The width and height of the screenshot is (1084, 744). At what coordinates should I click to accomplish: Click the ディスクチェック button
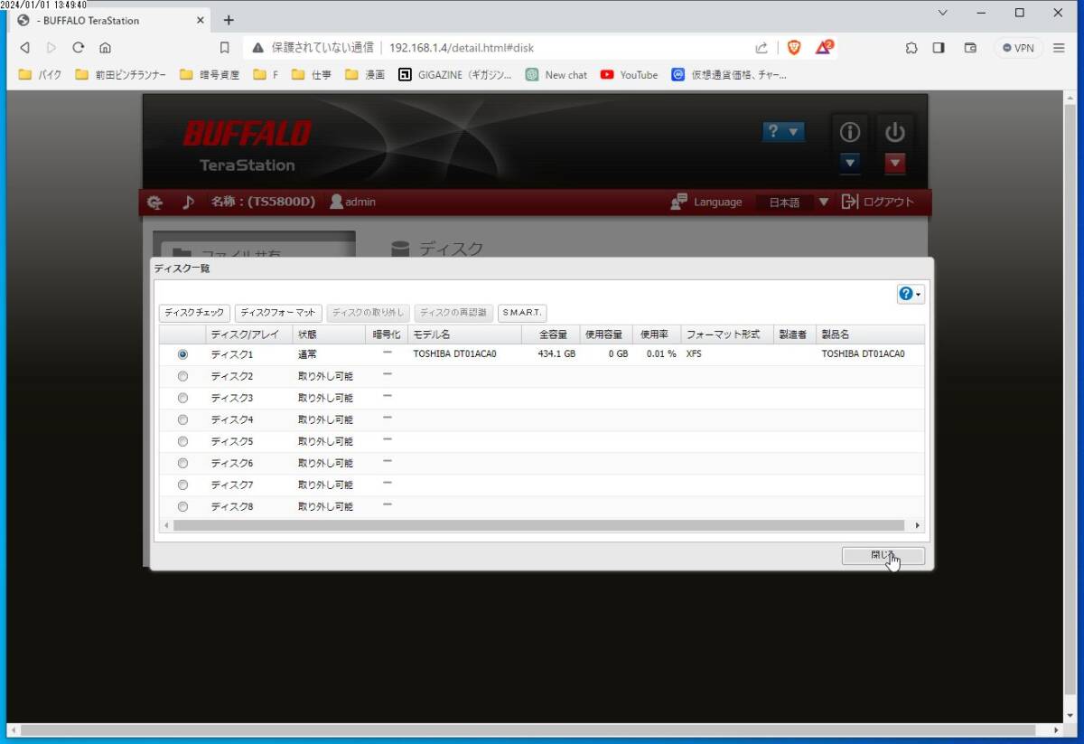click(194, 313)
